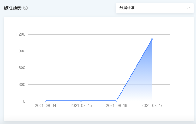Click the 0 y-axis label
The width and height of the screenshot is (196, 124).
[x=24, y=101]
